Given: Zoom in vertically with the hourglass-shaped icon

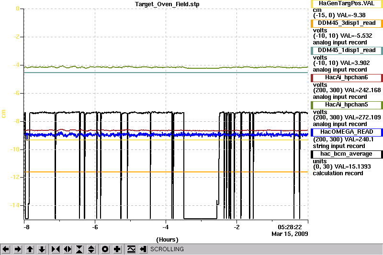Looking at the screenshot, I should click(79, 249).
